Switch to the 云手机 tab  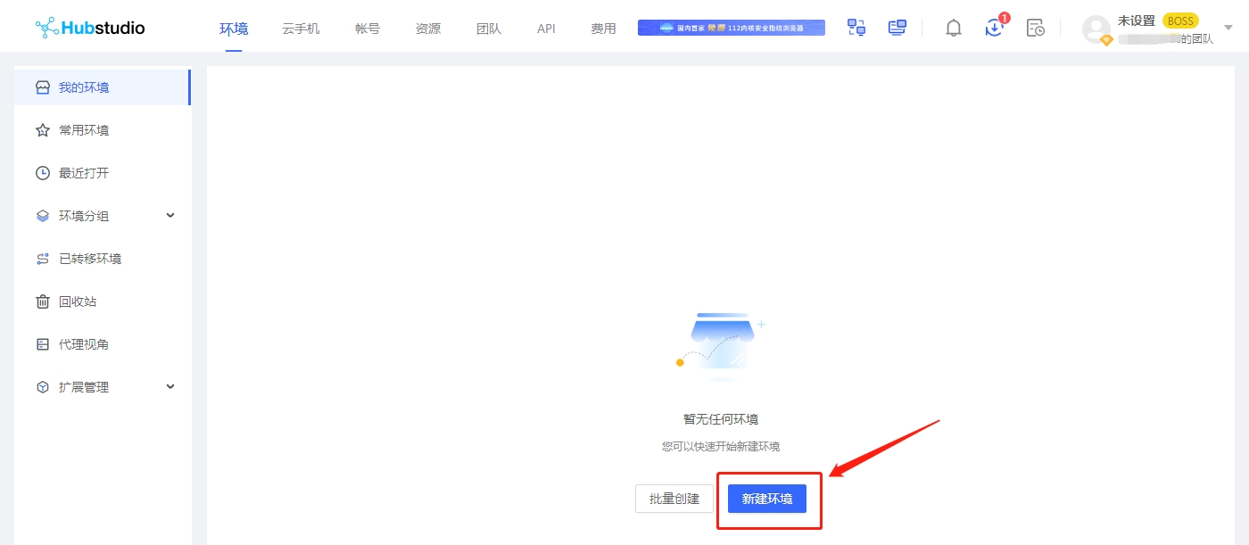(301, 29)
